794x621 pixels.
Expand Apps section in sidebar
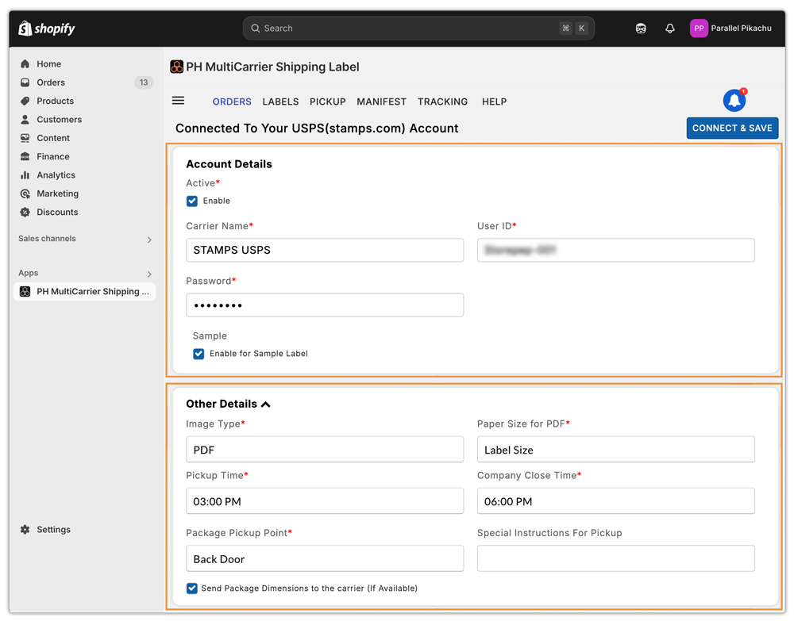149,274
